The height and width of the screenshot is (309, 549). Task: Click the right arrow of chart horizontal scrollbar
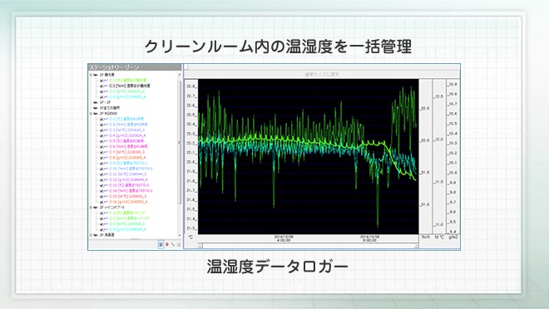click(x=416, y=246)
